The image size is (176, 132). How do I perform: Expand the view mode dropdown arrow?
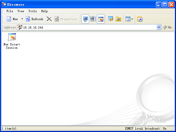[132, 19]
